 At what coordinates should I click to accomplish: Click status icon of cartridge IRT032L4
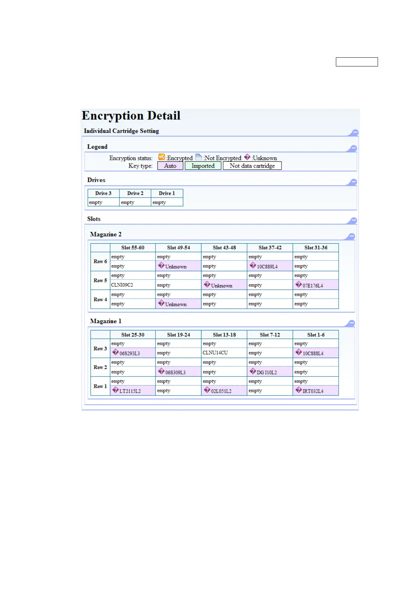299,390
